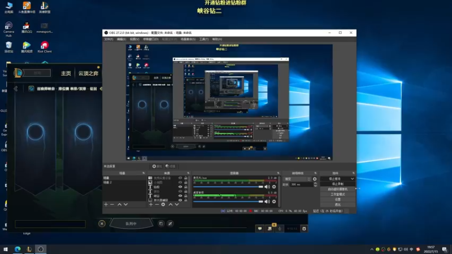
Task: Open Mic/Aux audio settings gear
Action: (274, 187)
